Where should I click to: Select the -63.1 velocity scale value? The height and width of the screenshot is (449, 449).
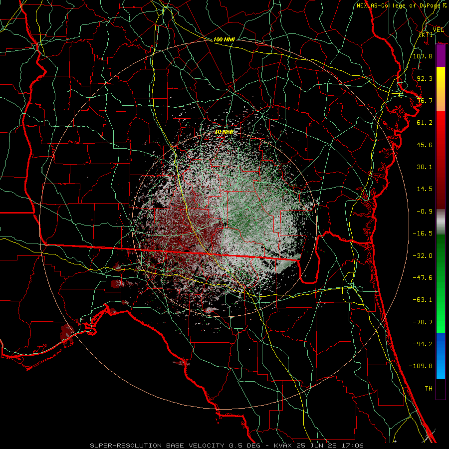point(423,300)
